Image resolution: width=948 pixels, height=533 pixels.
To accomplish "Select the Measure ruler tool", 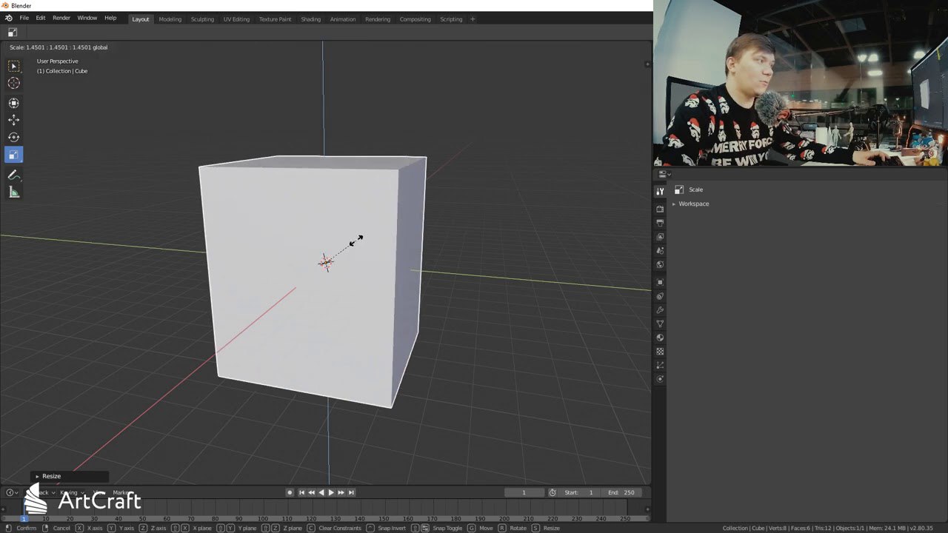I will click(x=13, y=192).
